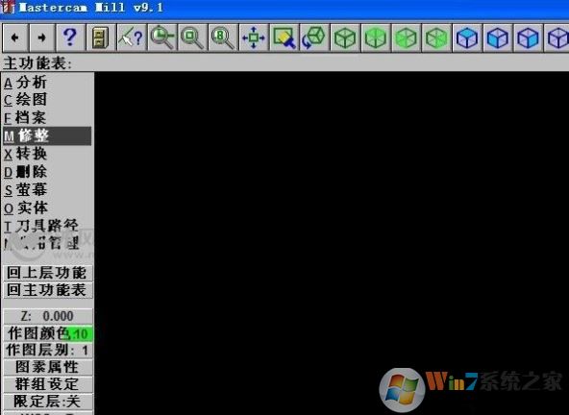Set Cplane top with the first blue cube
The image size is (569, 415).
coord(467,37)
